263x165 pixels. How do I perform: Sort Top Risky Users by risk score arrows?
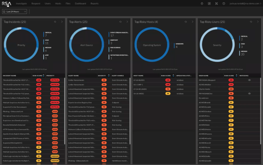[236, 76]
